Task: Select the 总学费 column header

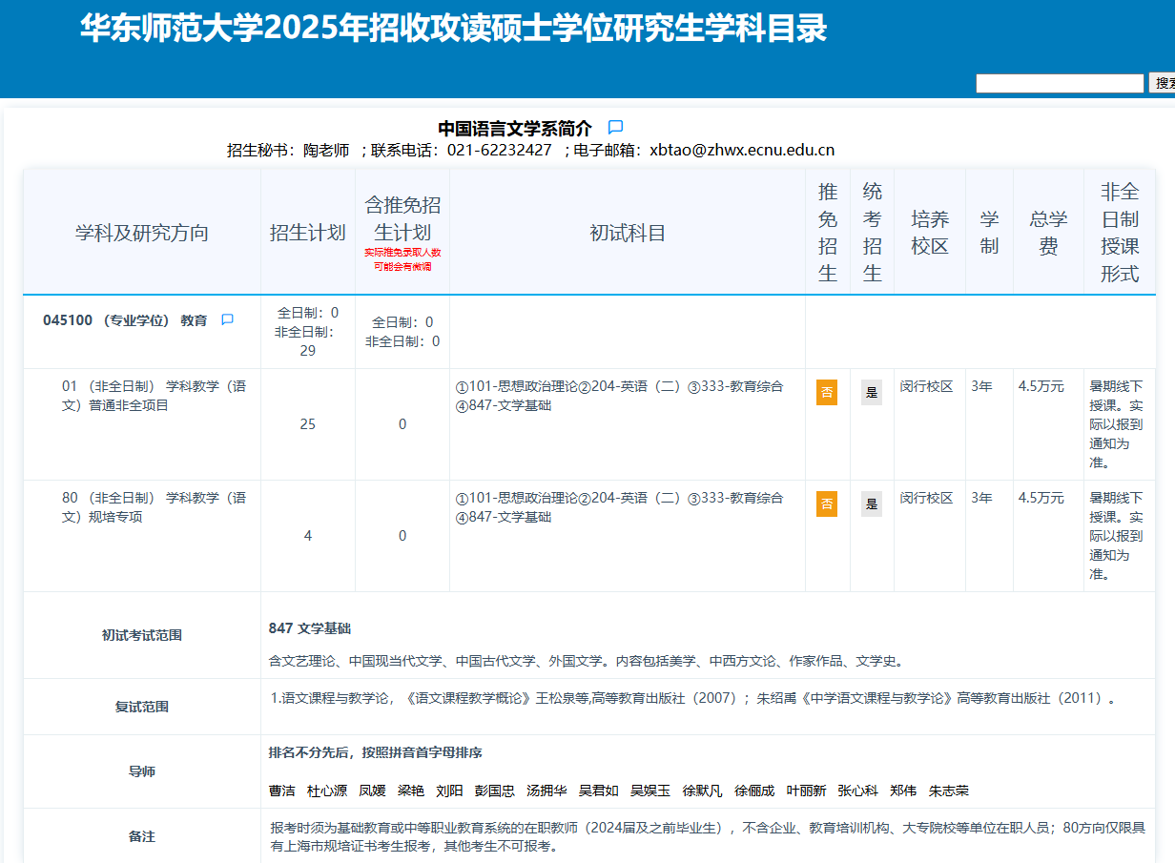Action: point(1048,232)
